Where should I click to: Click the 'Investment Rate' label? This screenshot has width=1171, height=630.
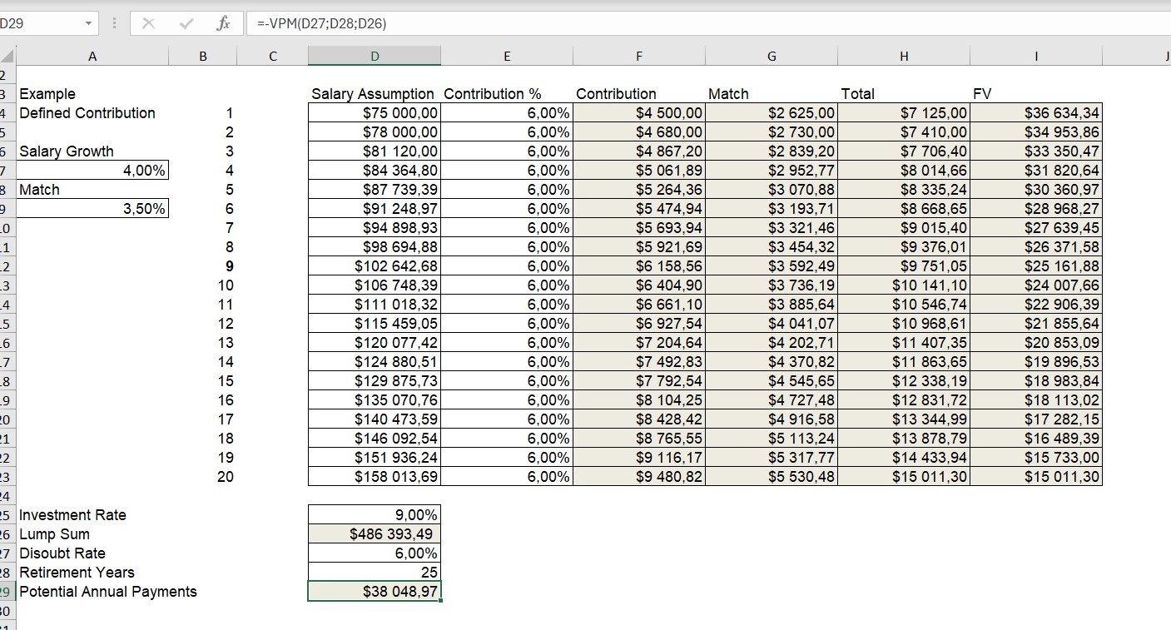[72, 515]
